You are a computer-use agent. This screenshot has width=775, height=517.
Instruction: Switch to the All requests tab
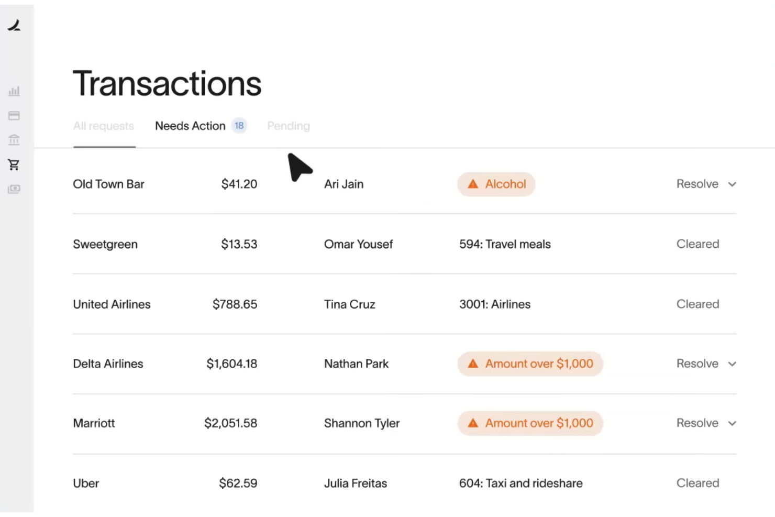pos(103,126)
